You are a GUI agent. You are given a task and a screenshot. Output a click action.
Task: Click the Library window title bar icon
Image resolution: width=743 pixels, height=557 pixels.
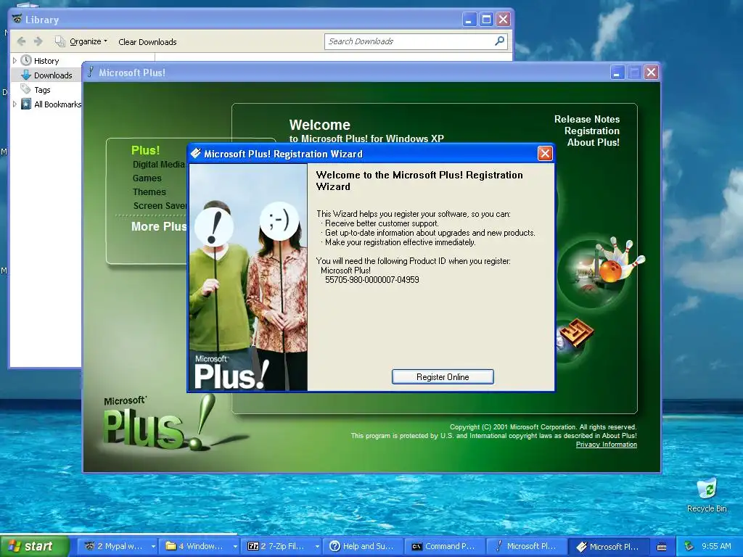17,19
